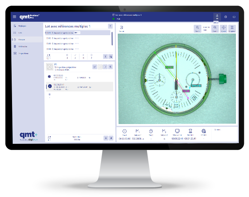
Task: Click the zoom out magnifier button
Action: pos(197,28)
